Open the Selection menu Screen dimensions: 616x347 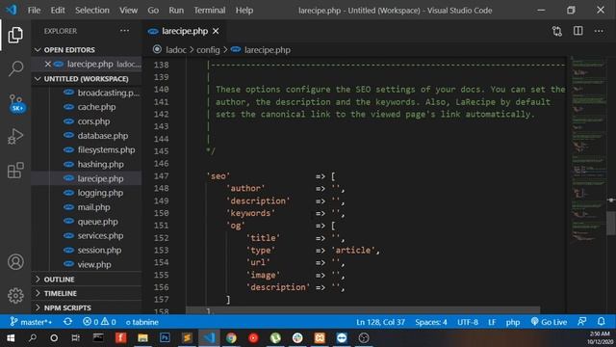(x=92, y=11)
